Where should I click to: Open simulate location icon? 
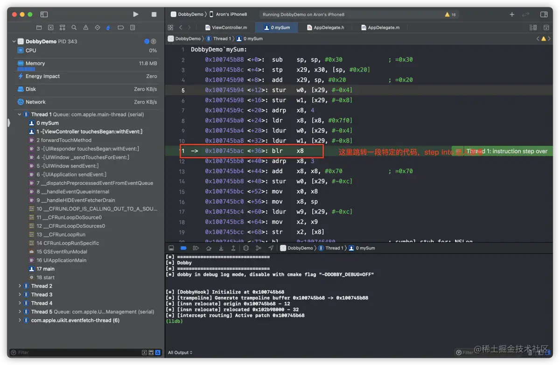click(271, 248)
